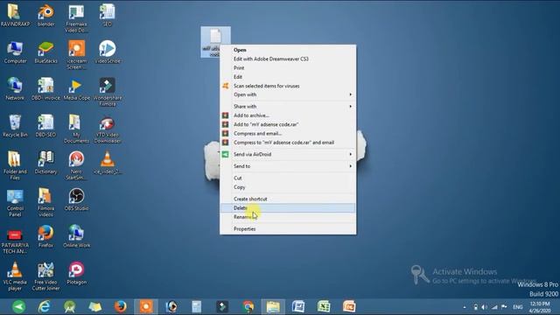Image resolution: width=560 pixels, height=315 pixels.
Task: Select the Network desktop icon
Action: point(15,89)
